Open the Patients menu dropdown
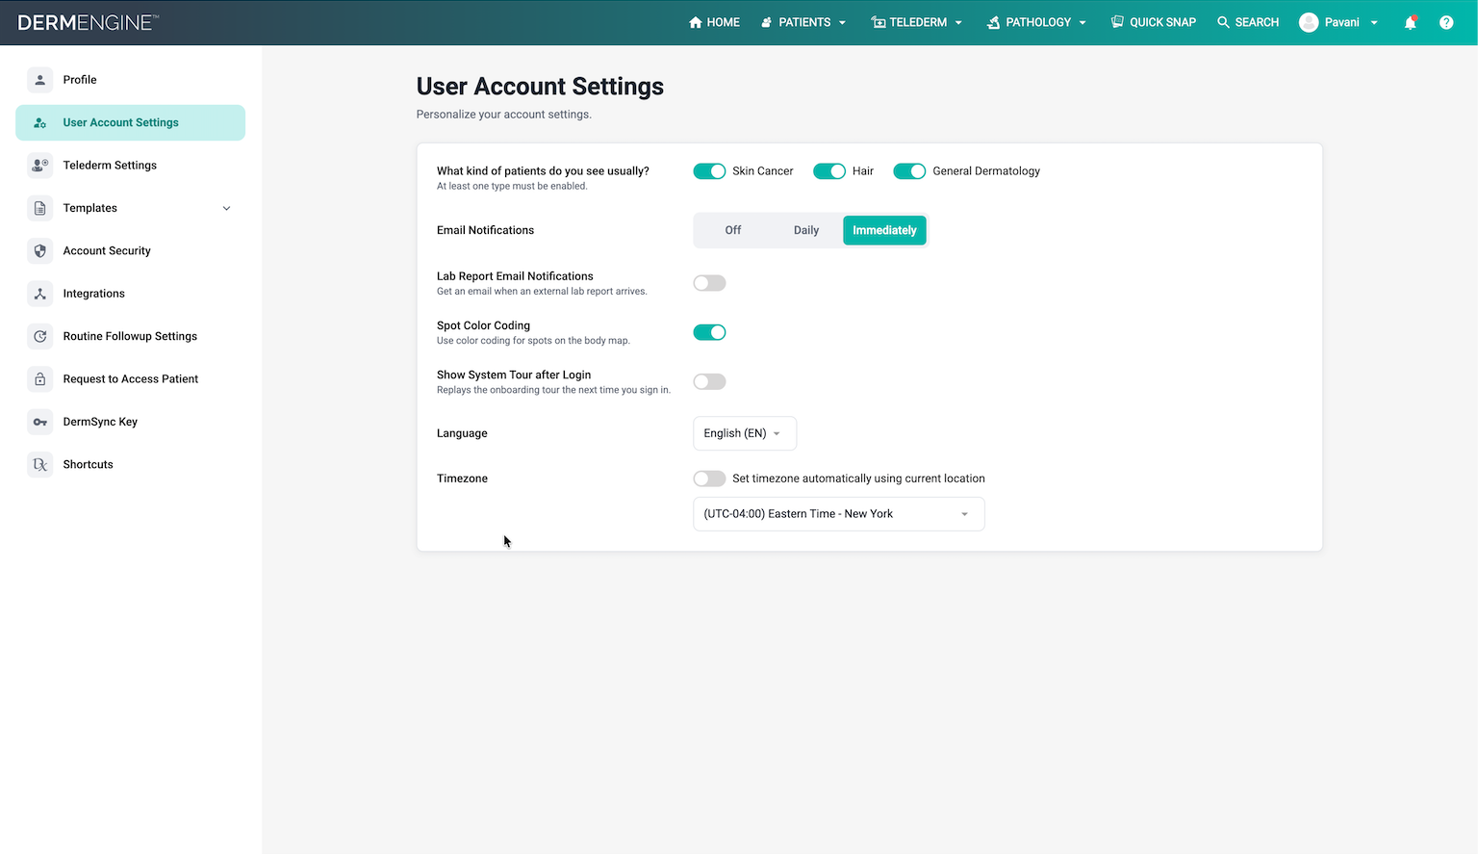This screenshot has height=854, width=1478. tap(803, 22)
